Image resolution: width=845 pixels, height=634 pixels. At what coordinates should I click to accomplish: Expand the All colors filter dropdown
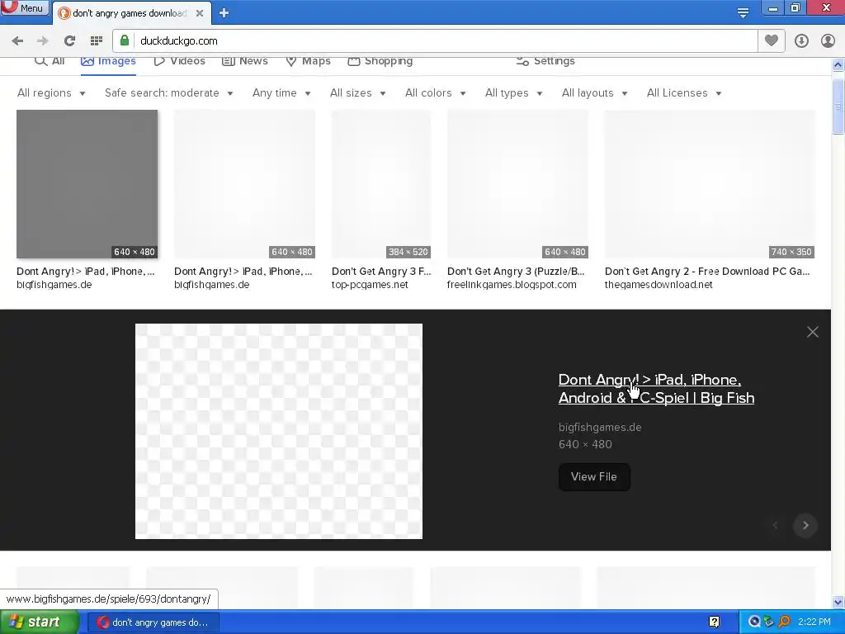[436, 93]
